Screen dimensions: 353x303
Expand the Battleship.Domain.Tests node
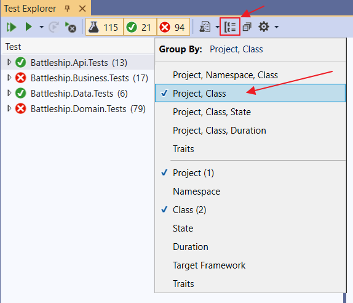(9, 108)
